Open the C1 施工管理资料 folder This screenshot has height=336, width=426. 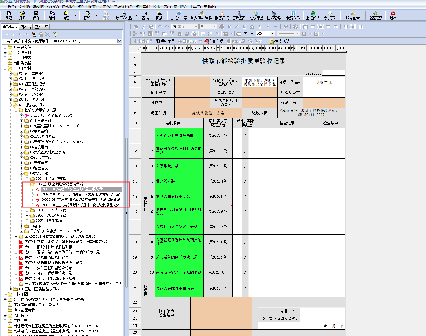pyautogui.click(x=32, y=73)
